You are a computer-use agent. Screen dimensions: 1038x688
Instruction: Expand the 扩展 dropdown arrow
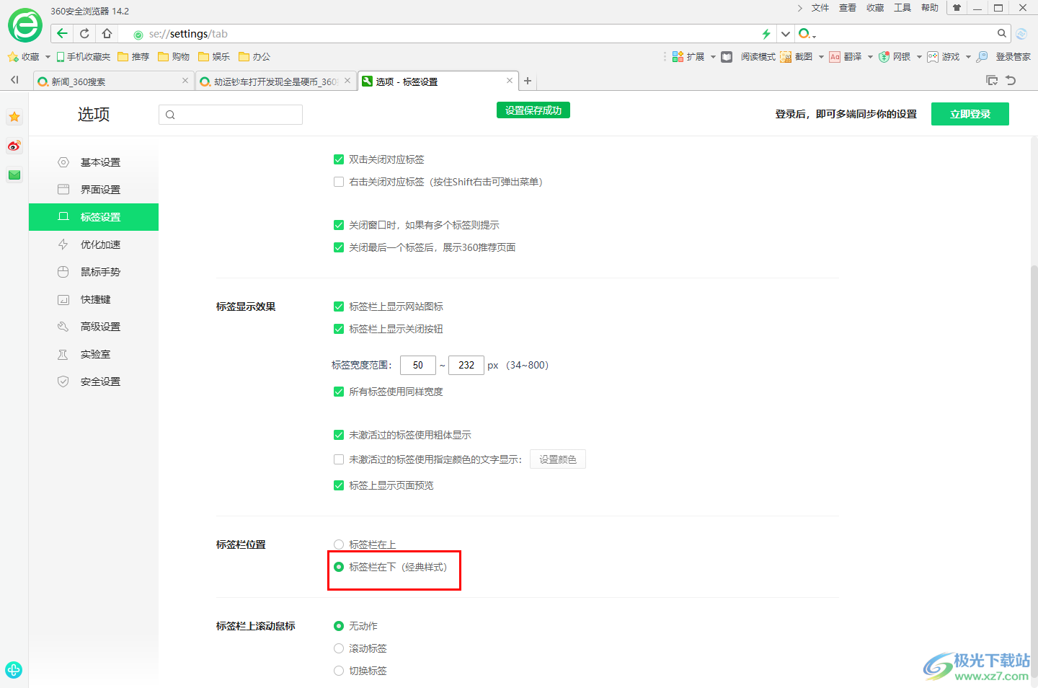tap(713, 57)
